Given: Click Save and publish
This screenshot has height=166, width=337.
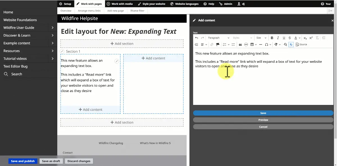Looking at the screenshot, I should [23, 161].
